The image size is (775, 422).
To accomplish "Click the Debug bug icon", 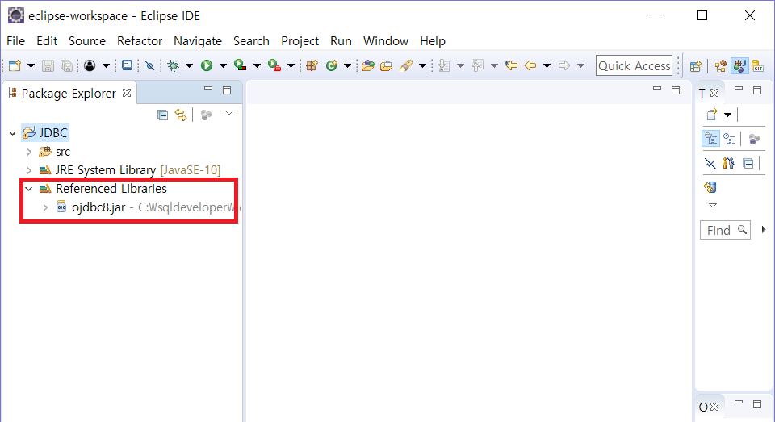I will 173,65.
